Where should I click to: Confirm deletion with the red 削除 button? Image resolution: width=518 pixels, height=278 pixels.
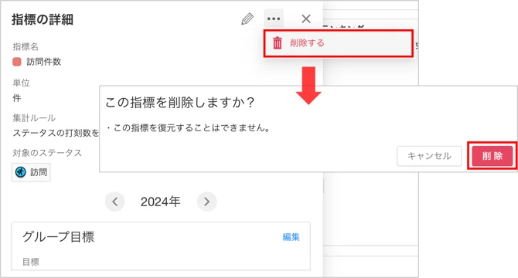pyautogui.click(x=492, y=156)
